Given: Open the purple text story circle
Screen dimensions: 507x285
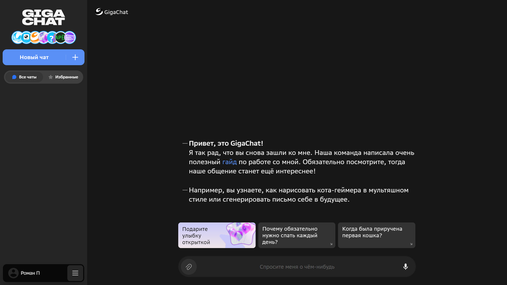Looking at the screenshot, I should 70,37.
